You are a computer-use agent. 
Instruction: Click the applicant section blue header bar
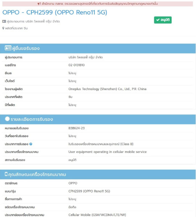pos(98,48)
